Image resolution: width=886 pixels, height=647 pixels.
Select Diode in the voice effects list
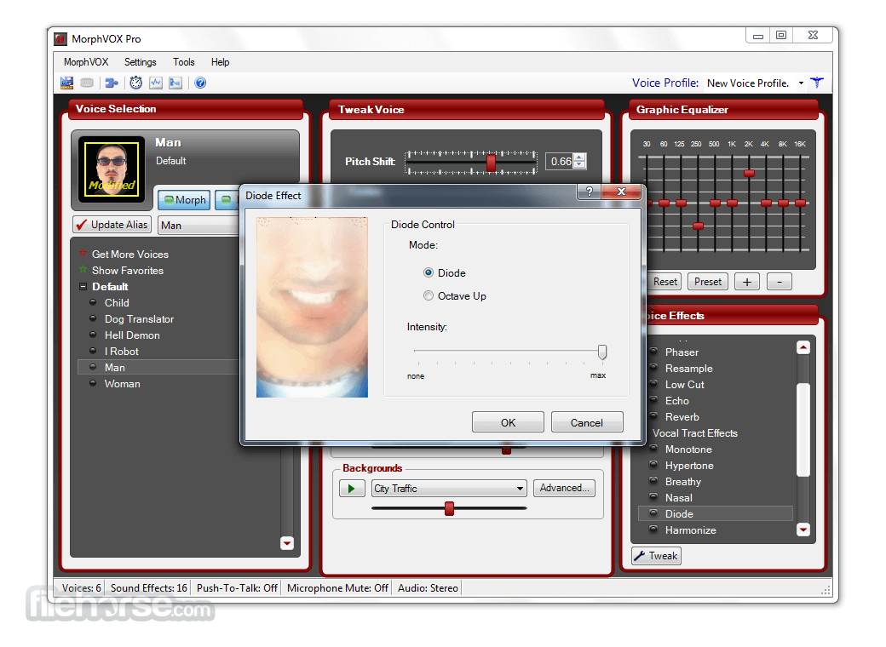[716, 513]
